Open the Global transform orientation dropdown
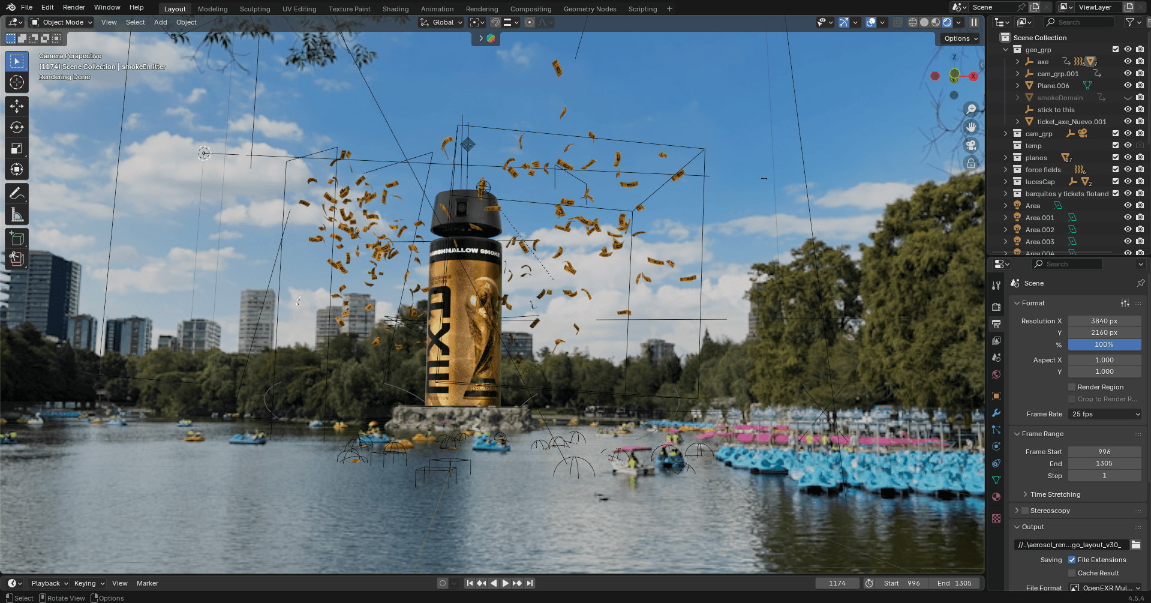Viewport: 1151px width, 603px height. click(441, 22)
